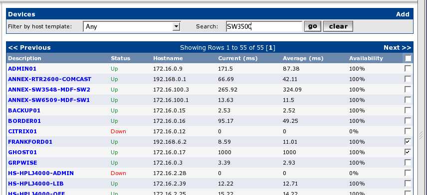
Task: Click the 0% availability for CITRIX01
Action: pos(354,131)
